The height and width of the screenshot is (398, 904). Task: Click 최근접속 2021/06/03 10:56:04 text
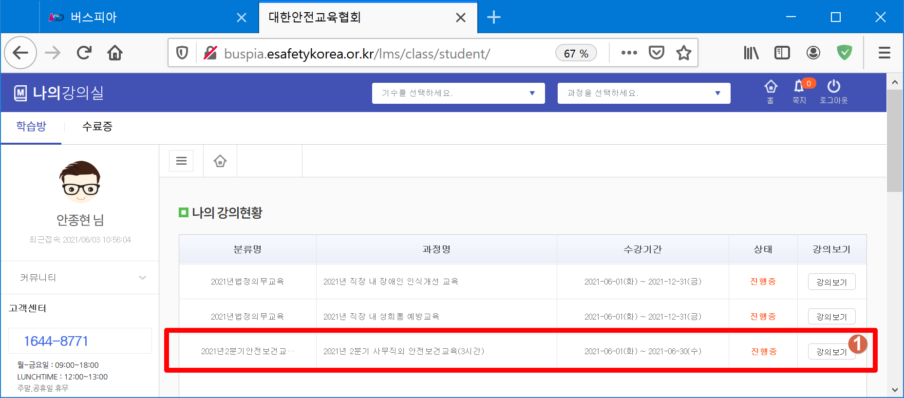point(80,240)
